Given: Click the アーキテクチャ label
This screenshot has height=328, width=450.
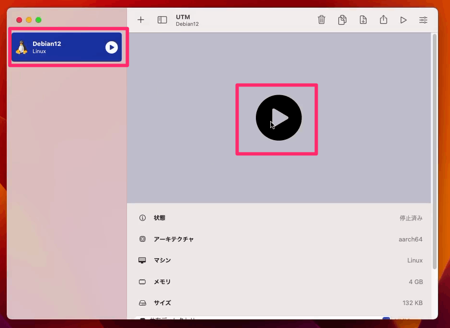Looking at the screenshot, I should 173,239.
